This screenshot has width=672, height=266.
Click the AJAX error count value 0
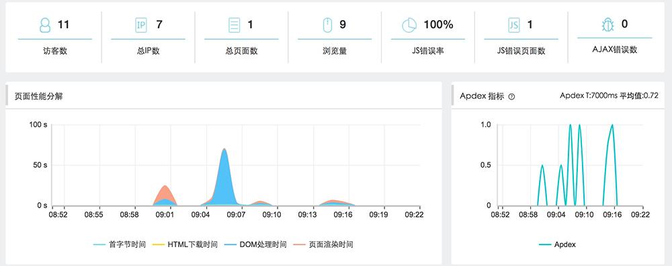click(x=624, y=24)
